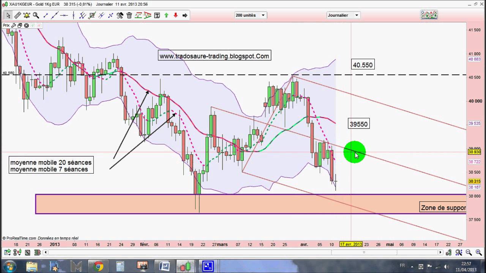
Task: Open the Journalier timeframe dropdown
Action: pyautogui.click(x=343, y=15)
